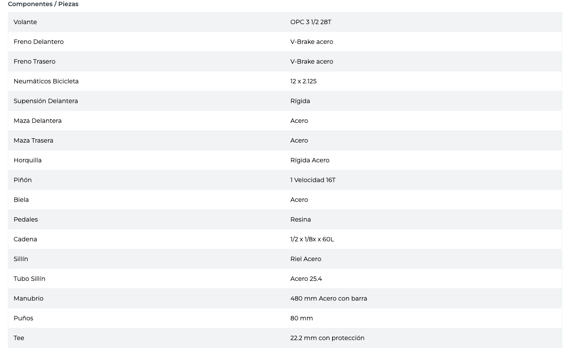
Task: Click the 'Componentes / Piezas' heading
Action: [43, 4]
